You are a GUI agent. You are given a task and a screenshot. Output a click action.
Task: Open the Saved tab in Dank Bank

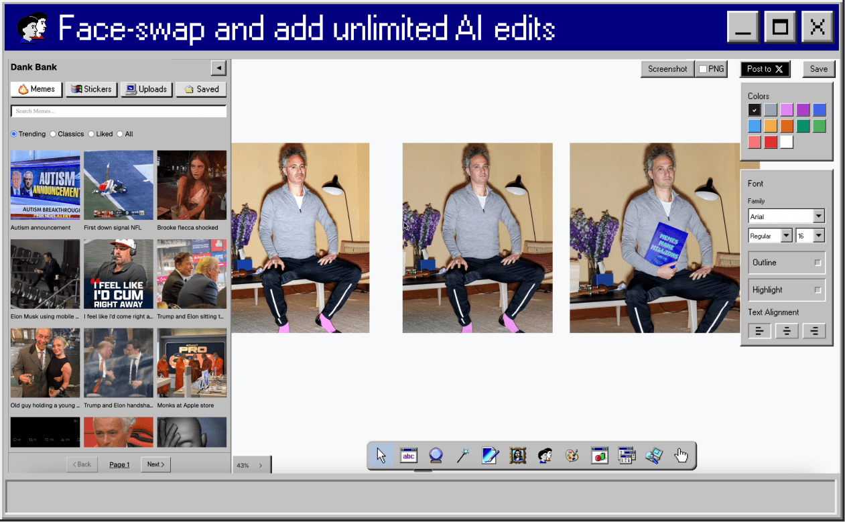[x=201, y=89]
